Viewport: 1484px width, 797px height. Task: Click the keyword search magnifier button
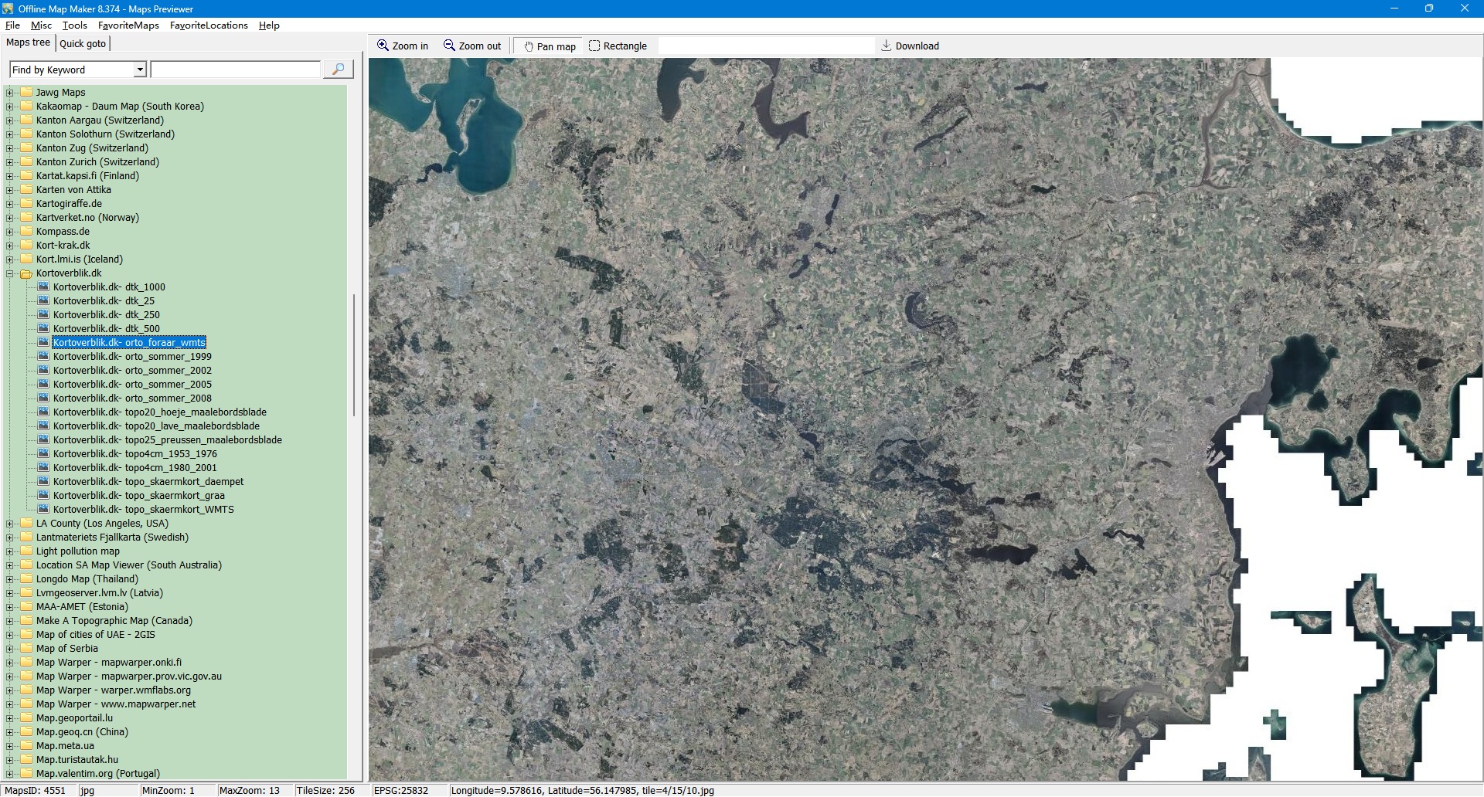click(338, 70)
